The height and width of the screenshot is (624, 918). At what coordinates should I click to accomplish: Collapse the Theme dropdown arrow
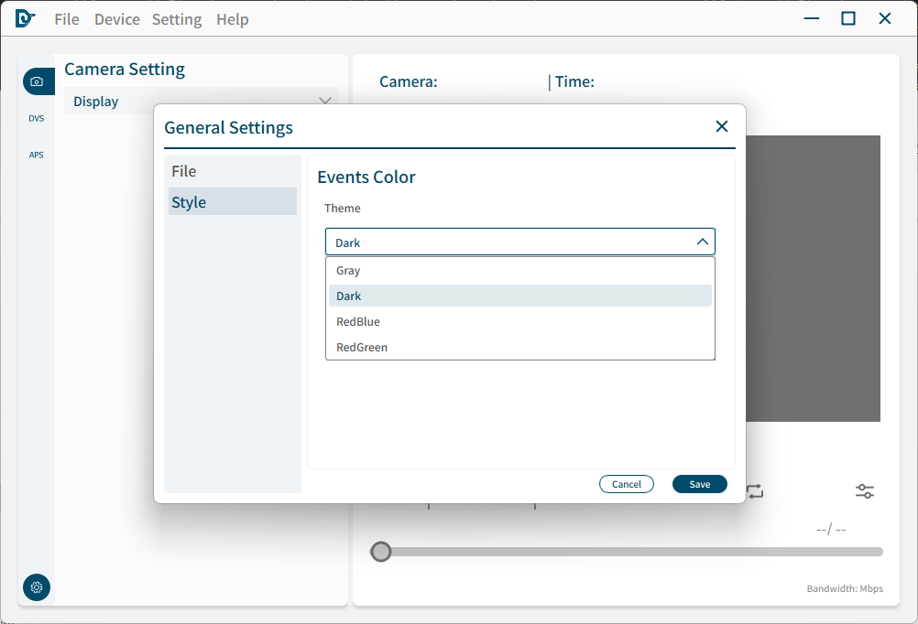coord(703,242)
